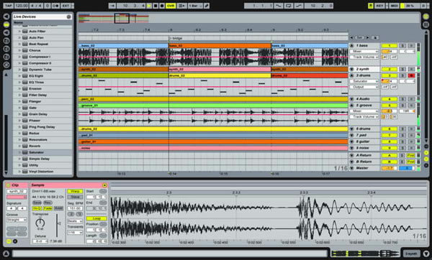Click the previous locator arrow

pyautogui.click(x=351, y=37)
